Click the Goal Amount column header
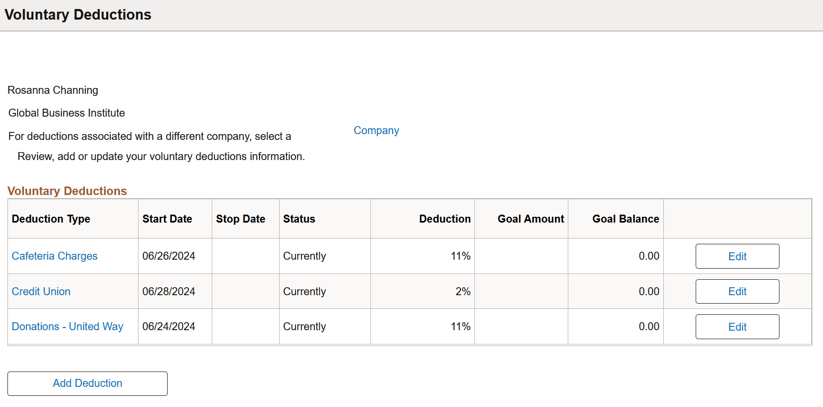Image resolution: width=823 pixels, height=407 pixels. [530, 218]
